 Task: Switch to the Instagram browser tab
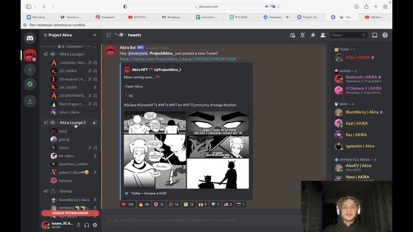coord(105,17)
